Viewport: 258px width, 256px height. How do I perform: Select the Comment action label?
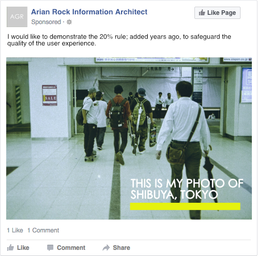click(x=71, y=248)
